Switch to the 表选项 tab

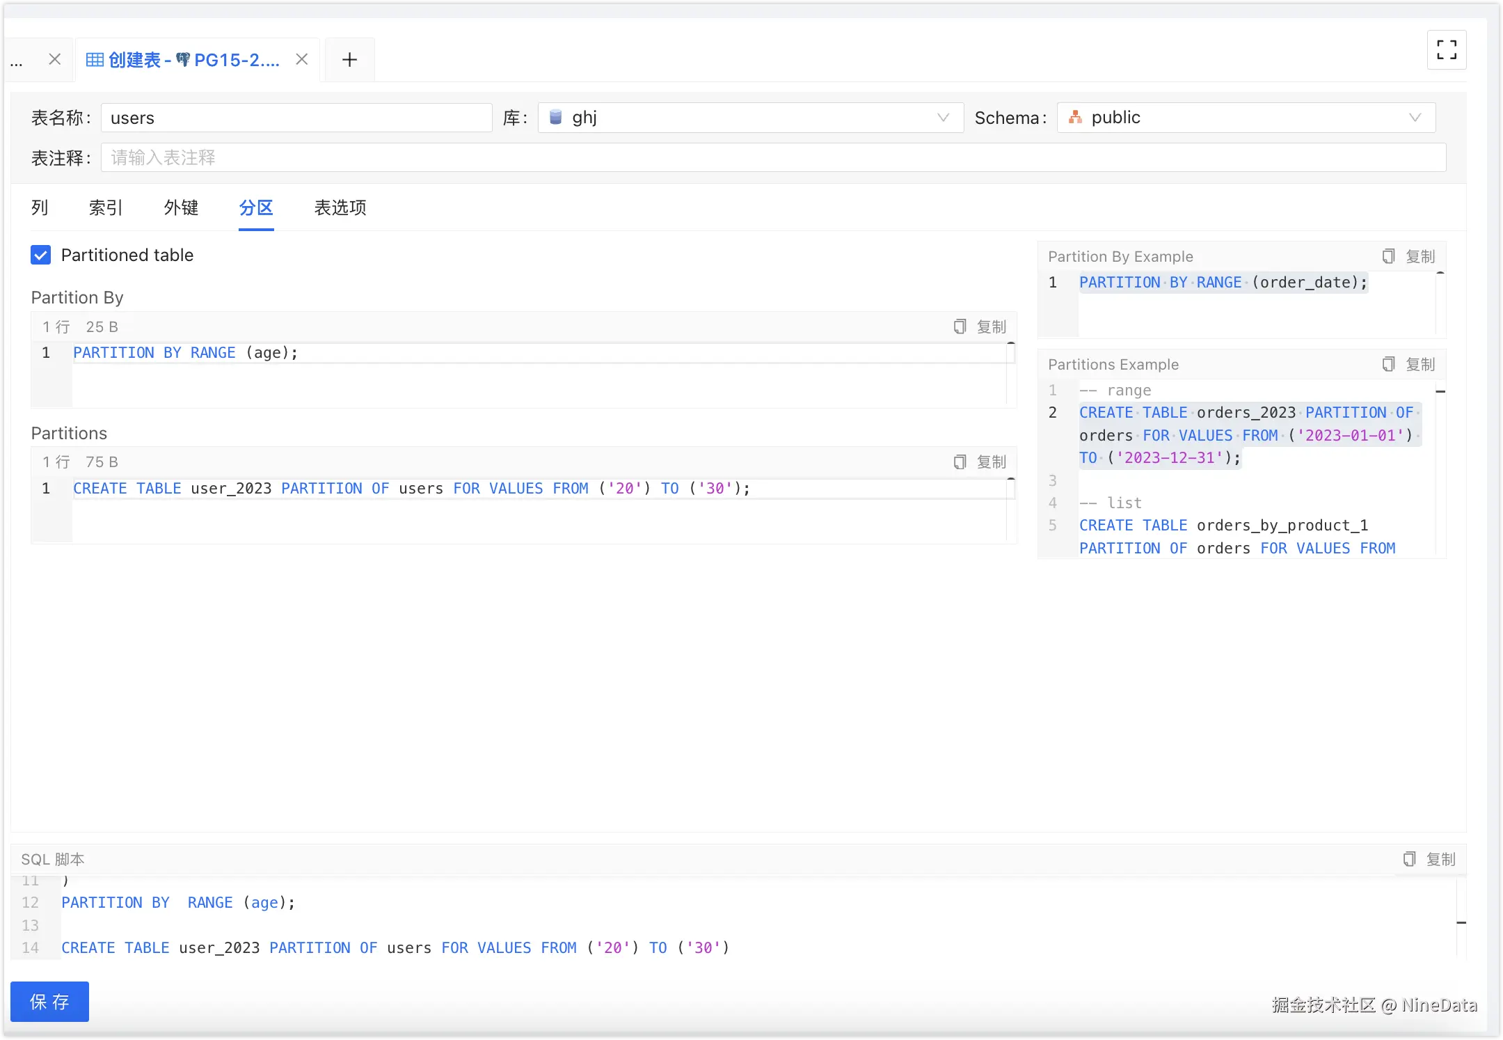(x=340, y=207)
